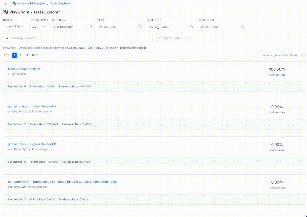Select pagination page 1
The image size is (307, 217).
tap(15, 55)
